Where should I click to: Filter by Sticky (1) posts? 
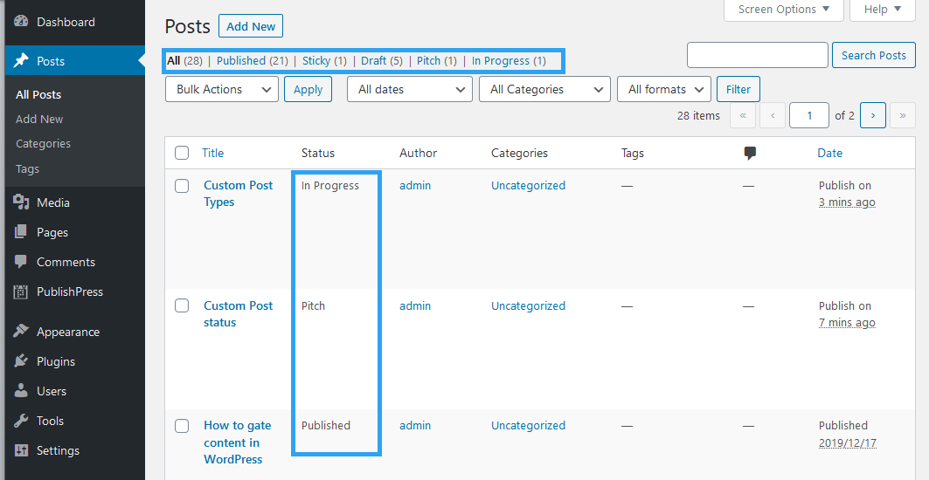[325, 60]
